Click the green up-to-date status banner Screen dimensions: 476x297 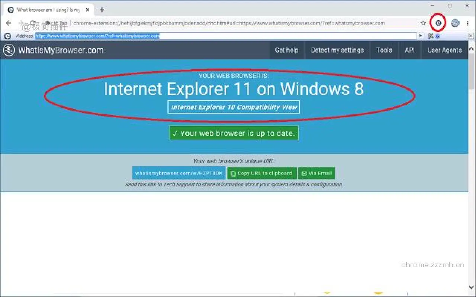pyautogui.click(x=234, y=133)
